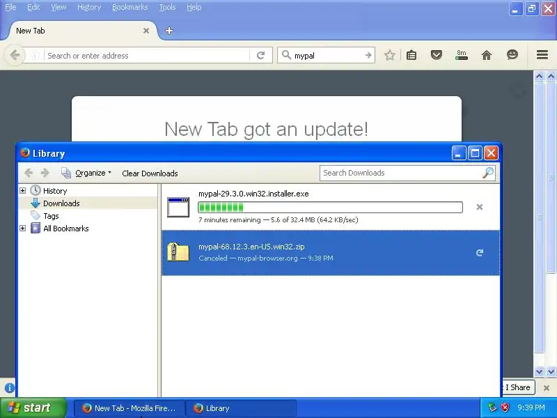Open the File menu
557x418 pixels.
(10, 7)
